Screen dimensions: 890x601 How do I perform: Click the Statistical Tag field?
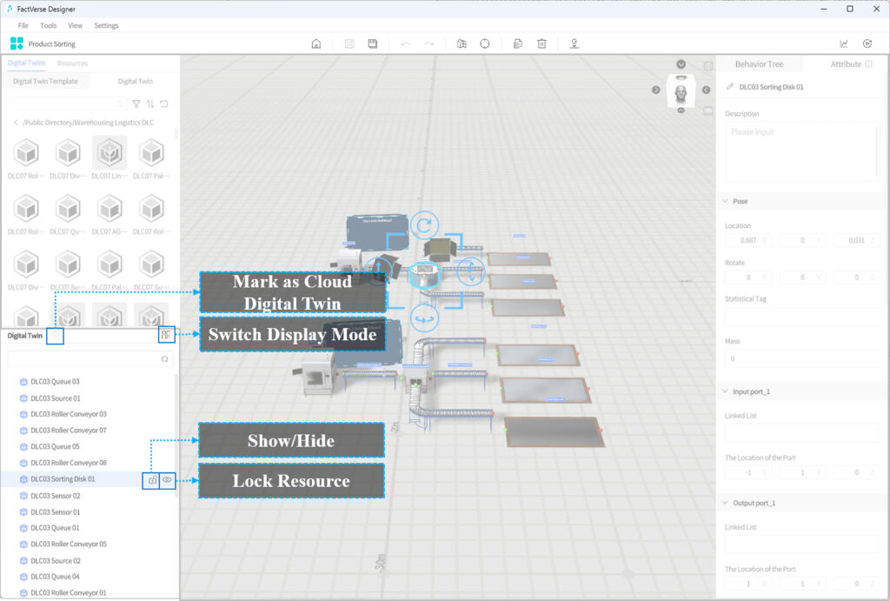801,317
